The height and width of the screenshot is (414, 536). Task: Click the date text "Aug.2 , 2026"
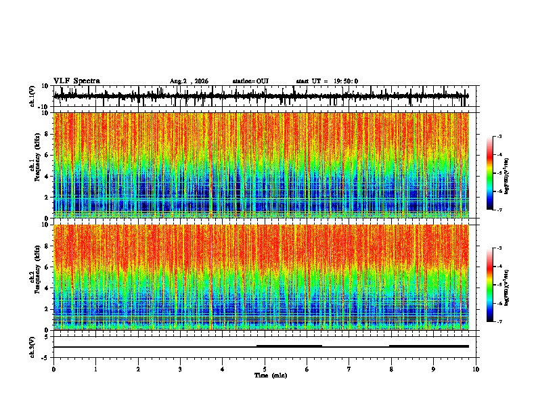click(x=189, y=81)
